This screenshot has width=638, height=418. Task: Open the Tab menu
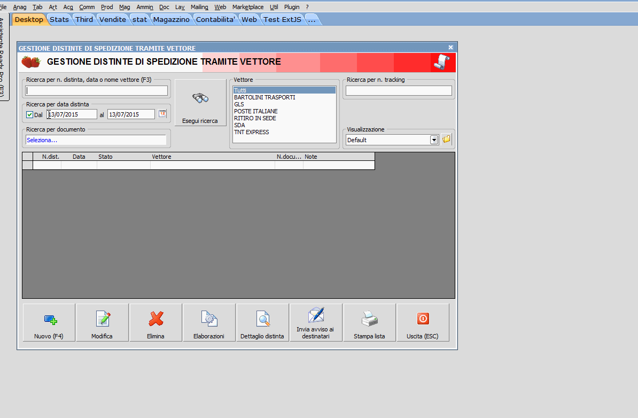[37, 7]
